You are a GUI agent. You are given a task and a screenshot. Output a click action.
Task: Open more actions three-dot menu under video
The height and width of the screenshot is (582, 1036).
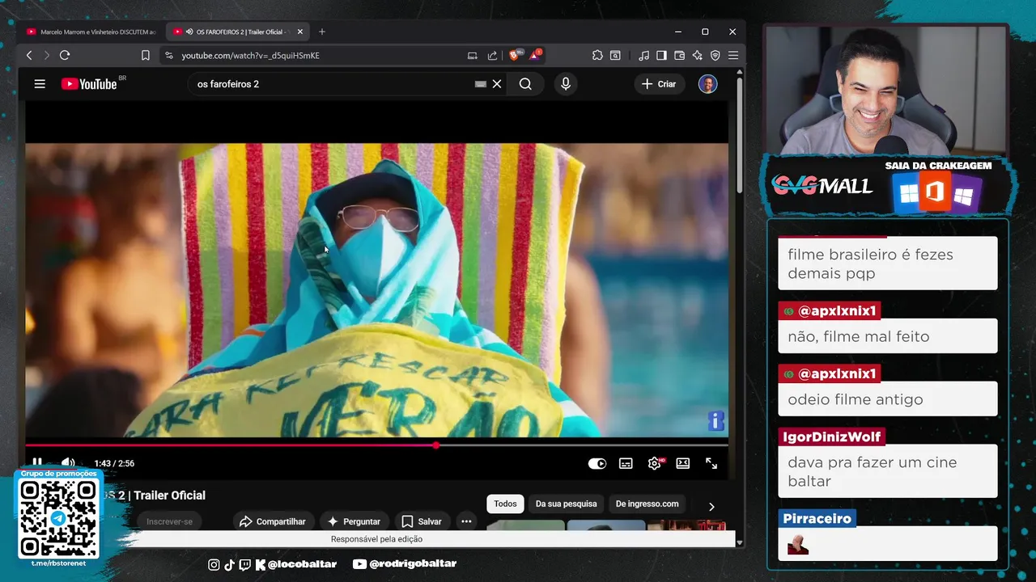(466, 521)
